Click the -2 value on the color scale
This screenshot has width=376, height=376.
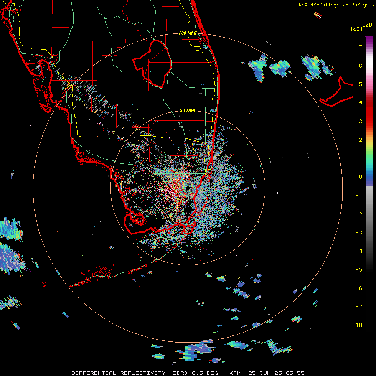[x=359, y=214]
